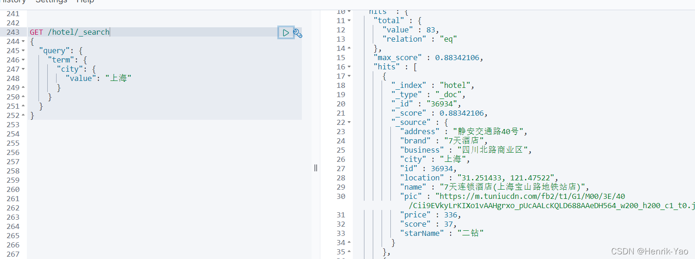Click line number 243 in request gutter

pyautogui.click(x=13, y=32)
